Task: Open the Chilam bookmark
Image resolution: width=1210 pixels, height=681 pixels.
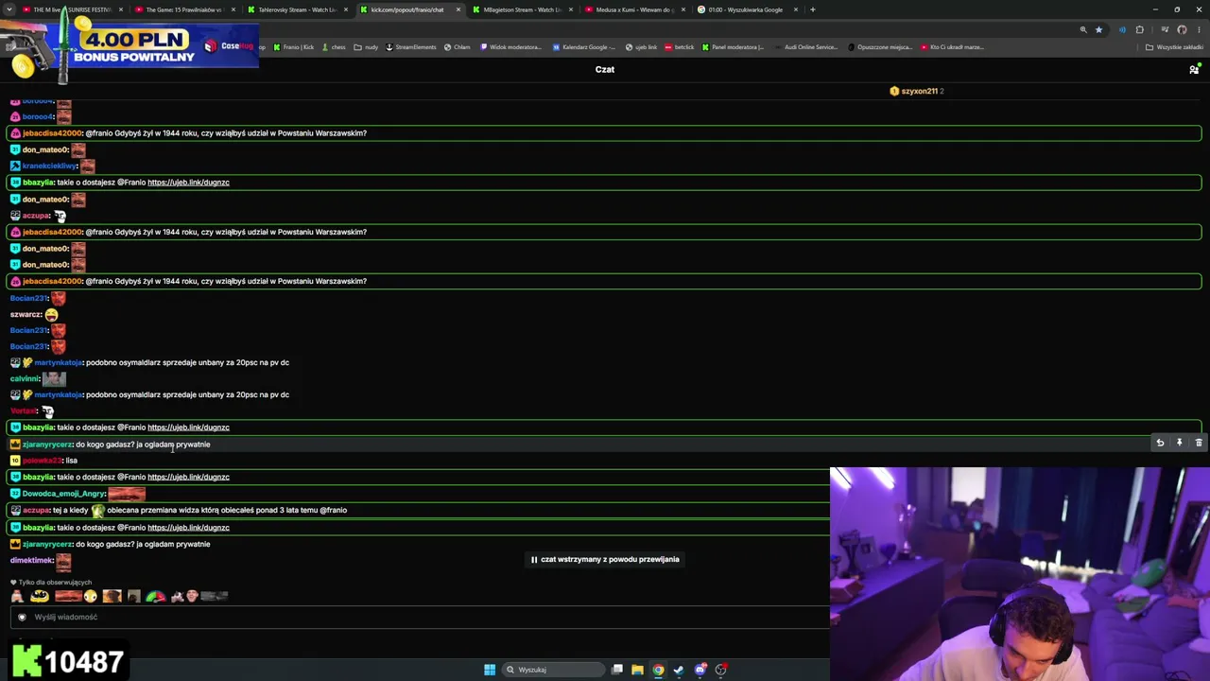Action: (x=458, y=47)
